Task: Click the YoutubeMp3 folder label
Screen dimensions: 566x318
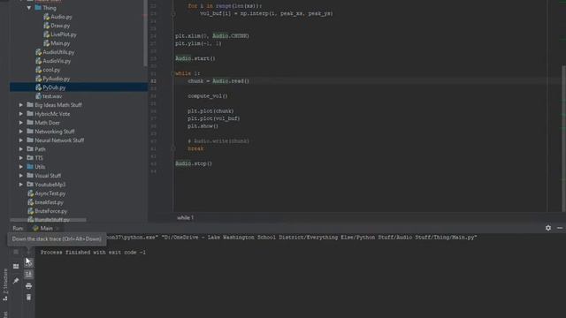Action: tap(50, 185)
